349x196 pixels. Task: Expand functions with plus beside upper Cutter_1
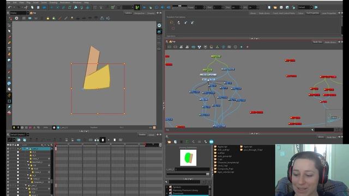point(49,158)
